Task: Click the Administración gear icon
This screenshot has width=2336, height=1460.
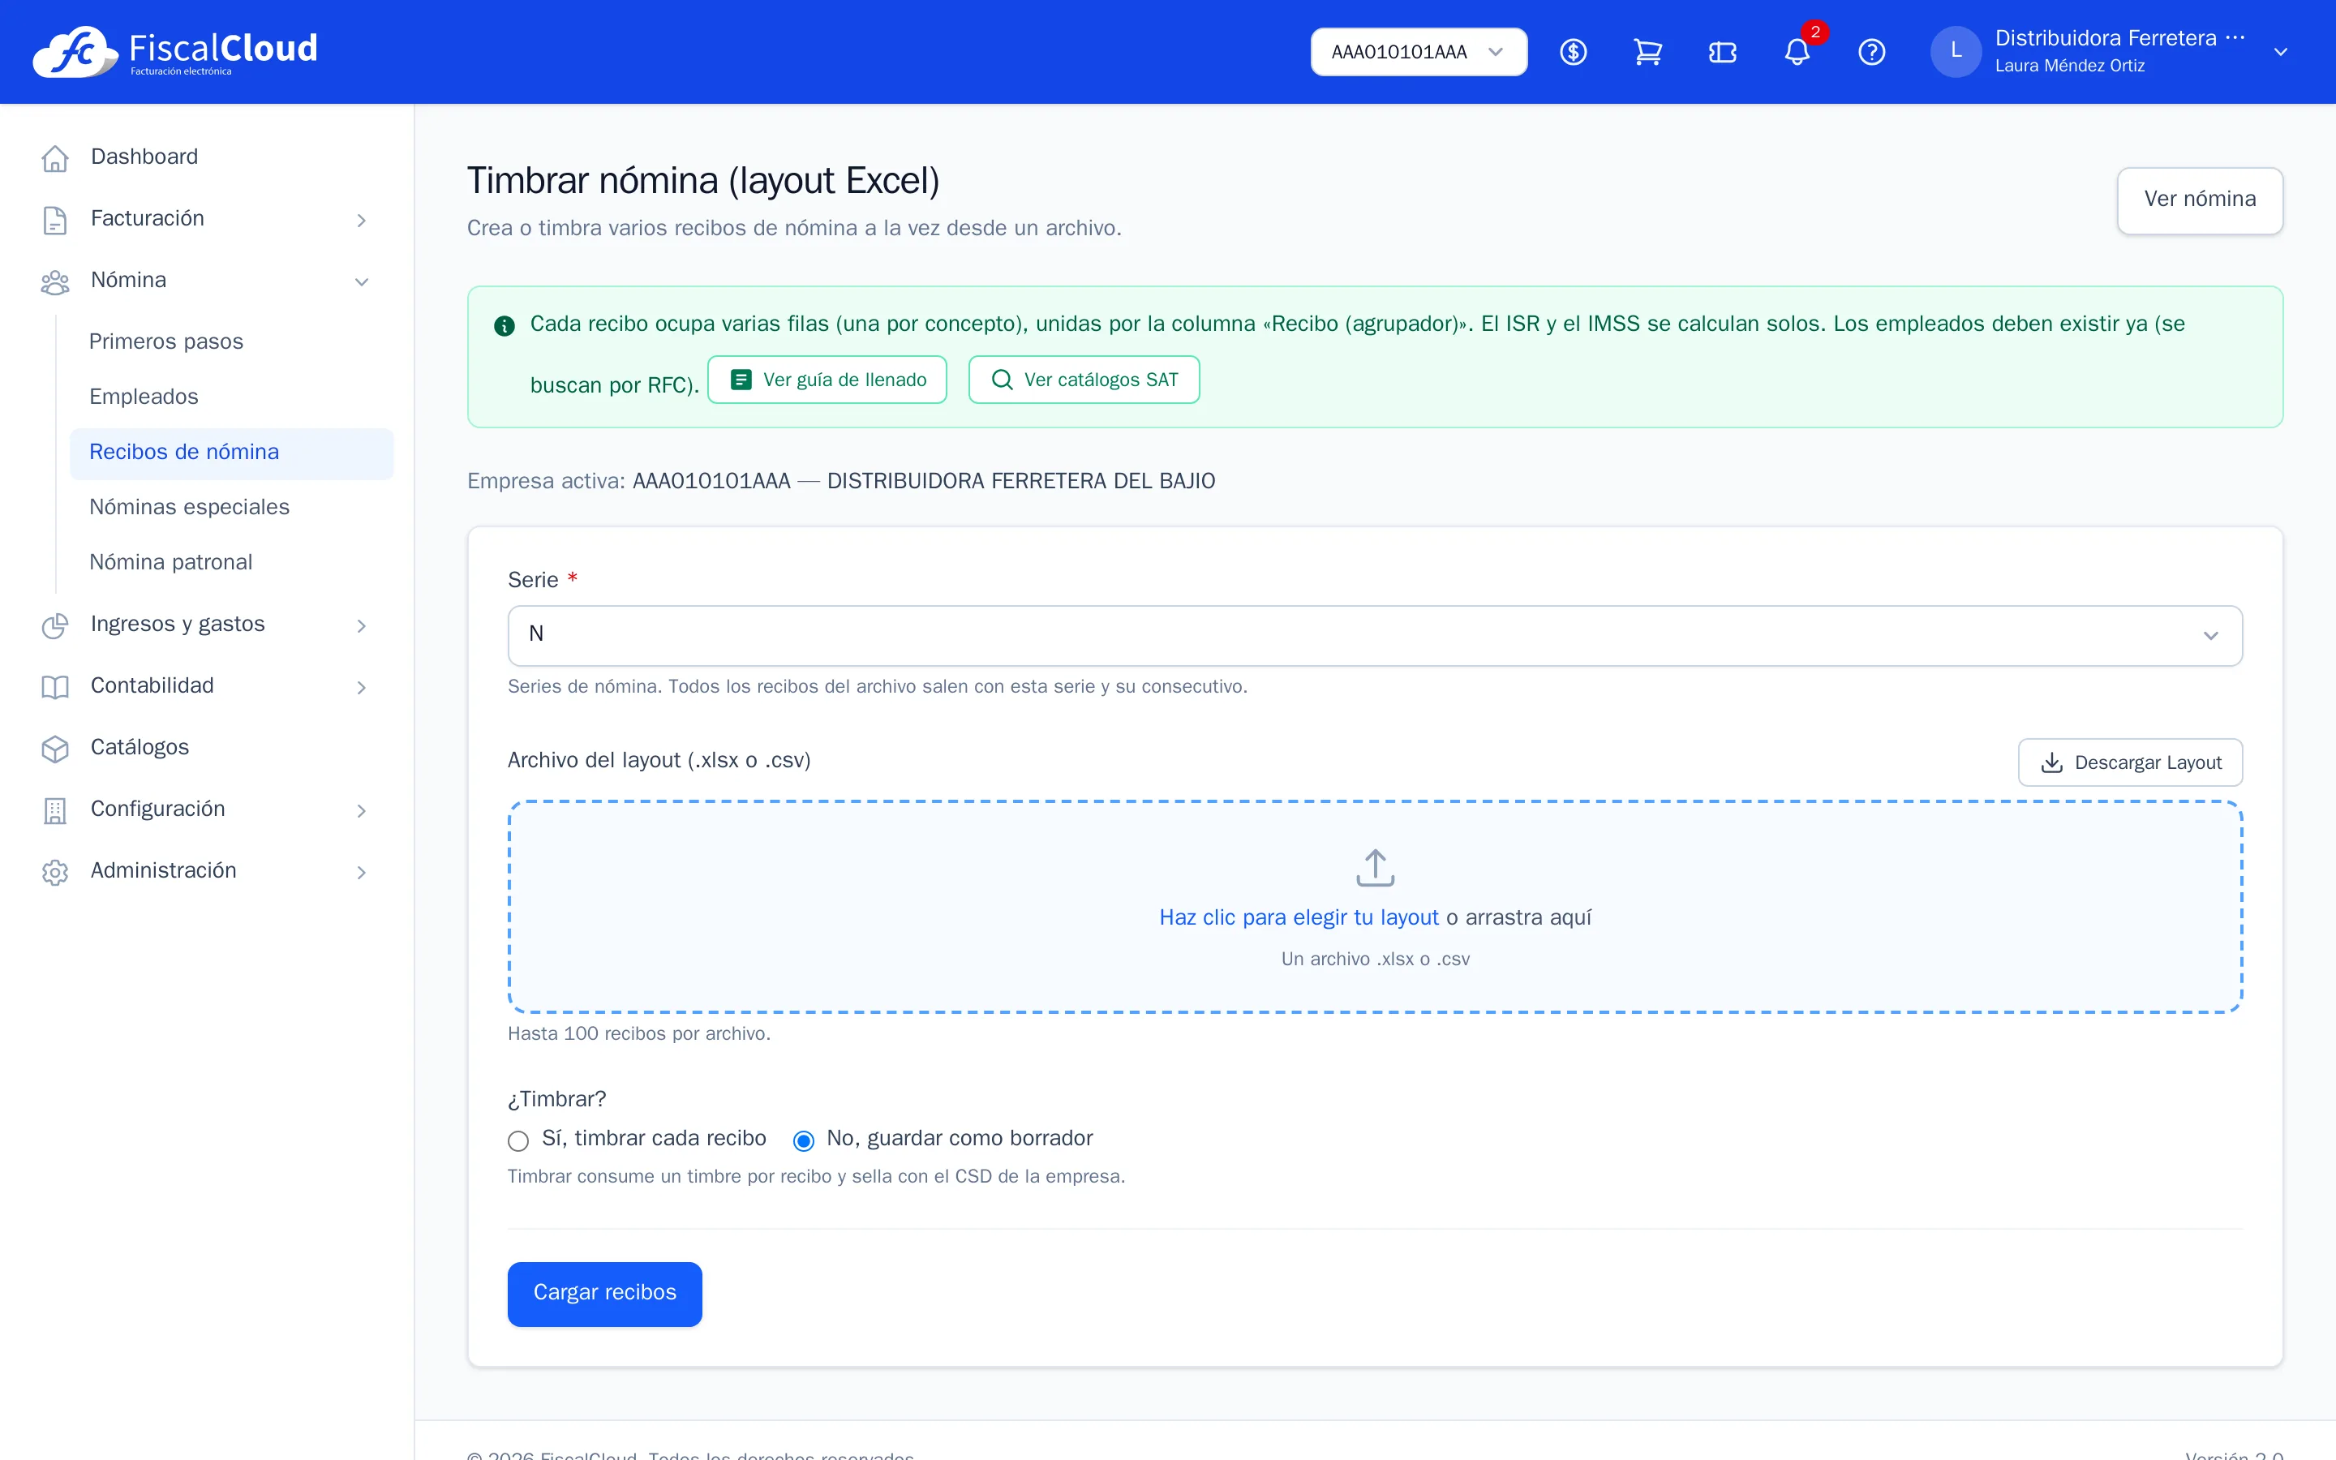Action: [55, 872]
